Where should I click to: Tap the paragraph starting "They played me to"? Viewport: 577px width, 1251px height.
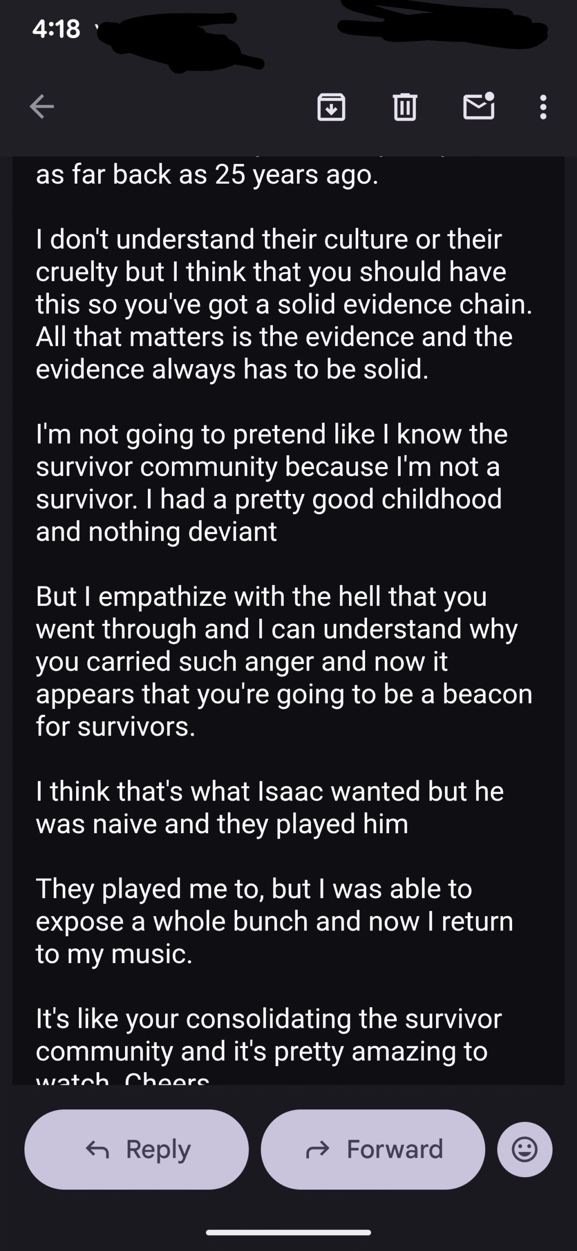click(x=274, y=921)
